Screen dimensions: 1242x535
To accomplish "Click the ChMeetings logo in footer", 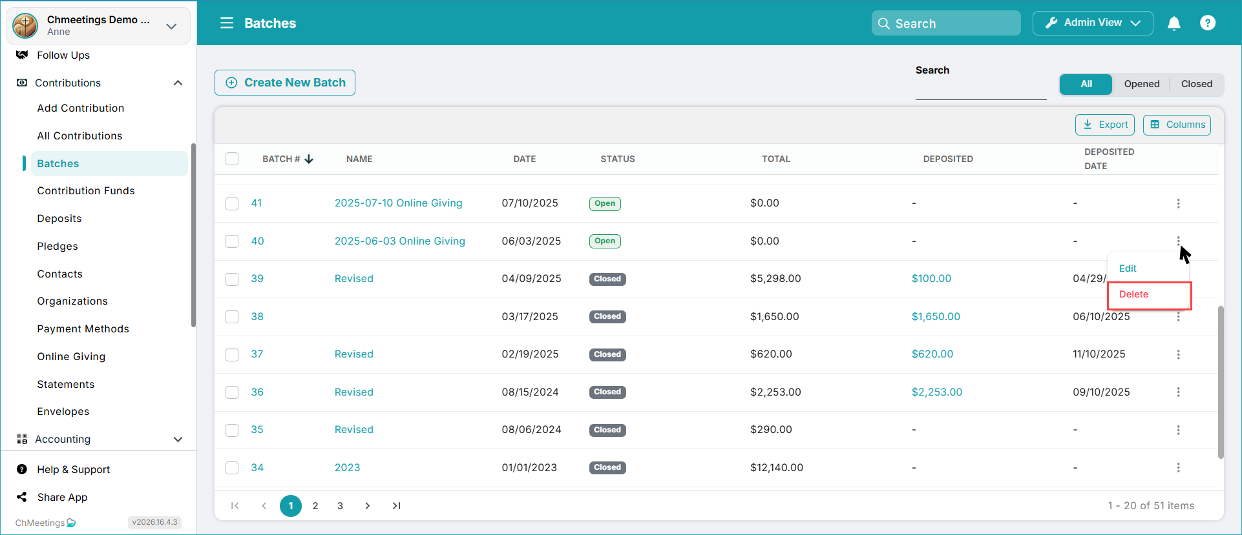I will pos(45,523).
